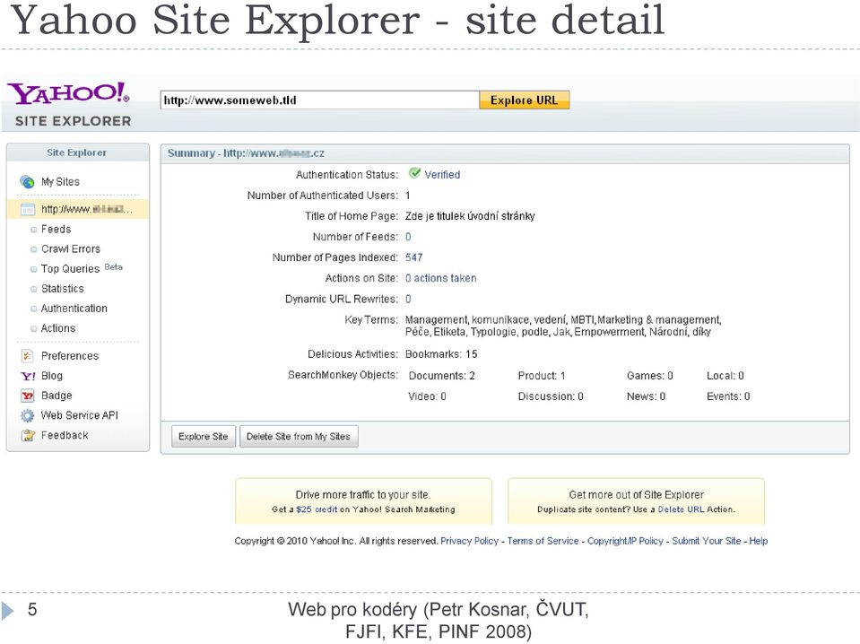This screenshot has width=860, height=644.
Task: Click the Events: 0 text
Action: (728, 396)
